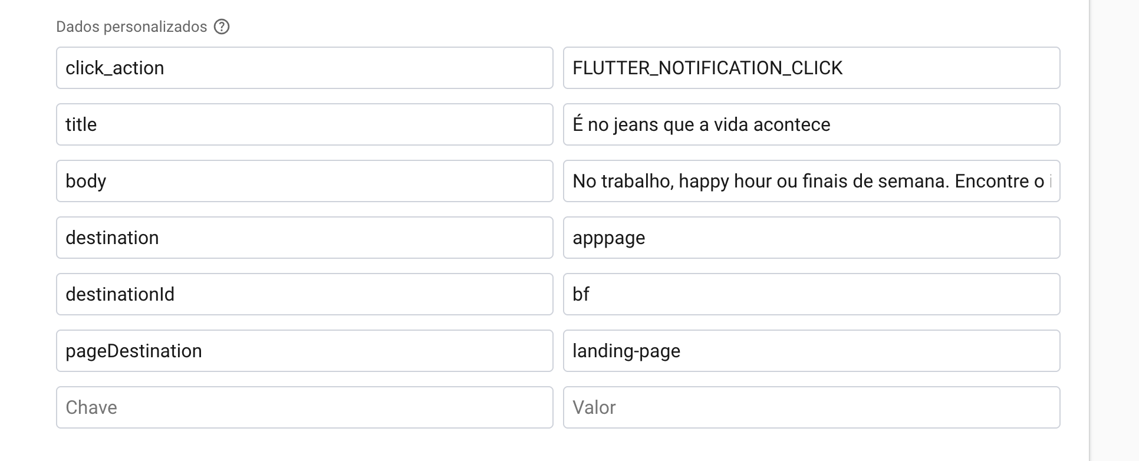Select the destination key field
This screenshot has height=461, width=1139.
[304, 238]
